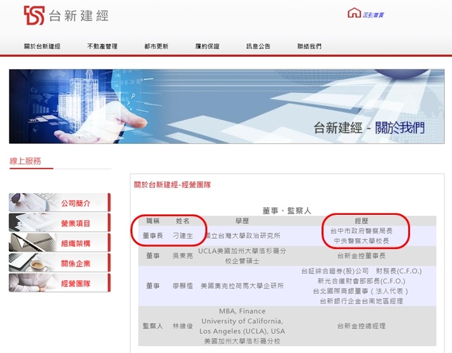Open the 不動產管理 menu item
Image resolution: width=452 pixels, height=353 pixels.
pos(102,46)
